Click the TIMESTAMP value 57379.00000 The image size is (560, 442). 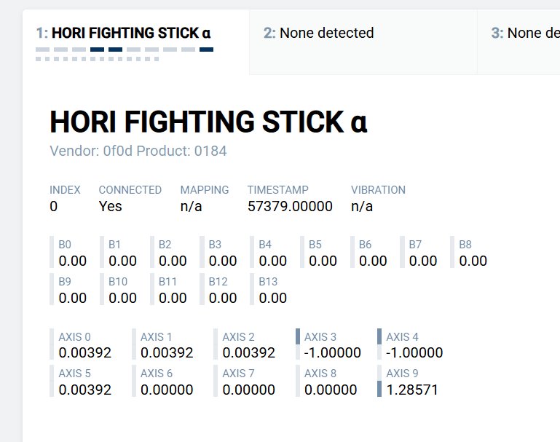point(290,206)
